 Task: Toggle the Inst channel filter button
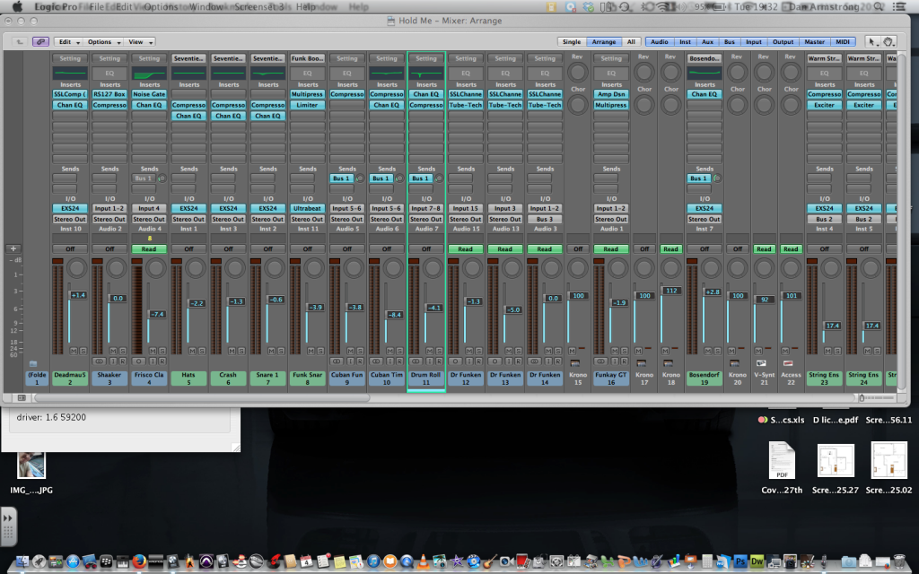685,41
